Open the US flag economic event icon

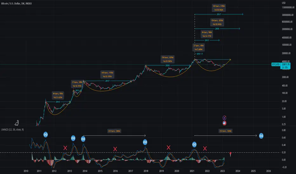[x=224, y=123]
